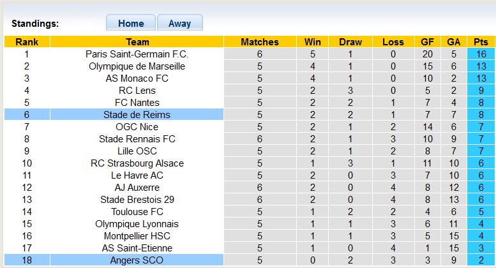Open the Angers SCO team entry
This screenshot has width=496, height=268.
137,260
